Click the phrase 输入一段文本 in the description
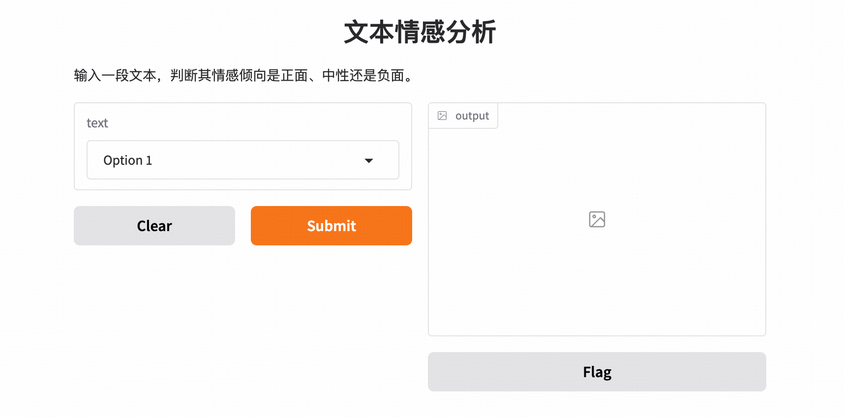 pyautogui.click(x=115, y=75)
